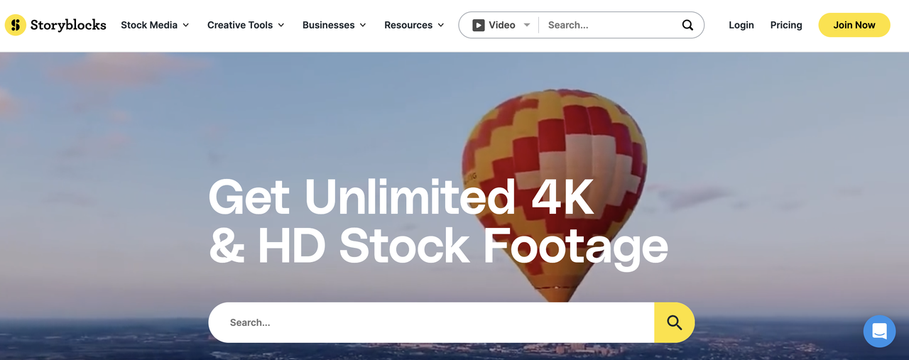This screenshot has width=909, height=360.
Task: Focus the header Search field
Action: coord(609,25)
